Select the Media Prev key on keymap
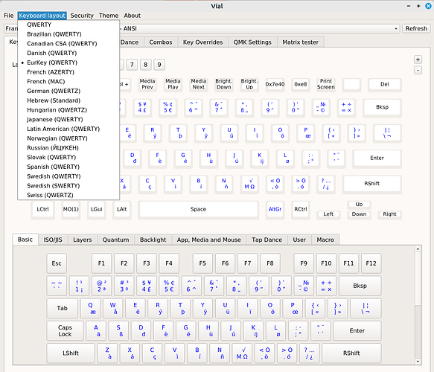 [147, 84]
